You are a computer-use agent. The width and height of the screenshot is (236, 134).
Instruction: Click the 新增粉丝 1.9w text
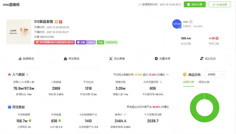24,94
